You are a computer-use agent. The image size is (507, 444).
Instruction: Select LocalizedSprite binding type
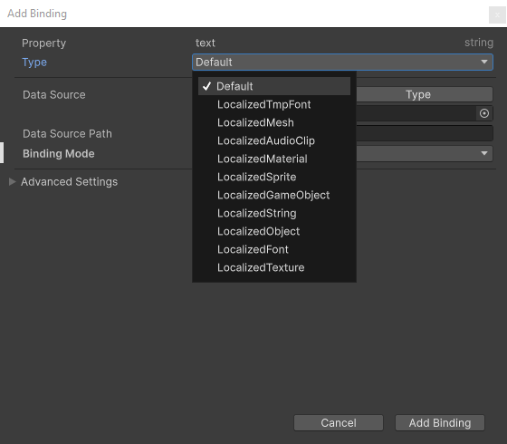tap(274, 177)
